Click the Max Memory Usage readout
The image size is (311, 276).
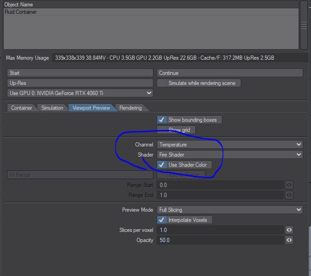(x=181, y=58)
